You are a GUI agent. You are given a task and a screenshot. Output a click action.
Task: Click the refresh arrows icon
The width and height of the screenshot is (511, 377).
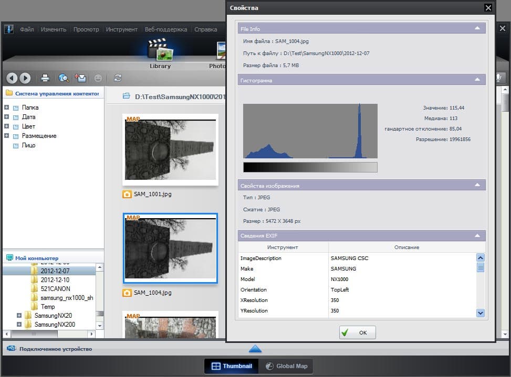click(118, 78)
